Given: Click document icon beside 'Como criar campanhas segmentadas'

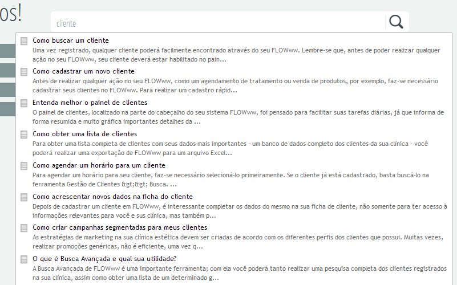Looking at the screenshot, I should pyautogui.click(x=24, y=228).
